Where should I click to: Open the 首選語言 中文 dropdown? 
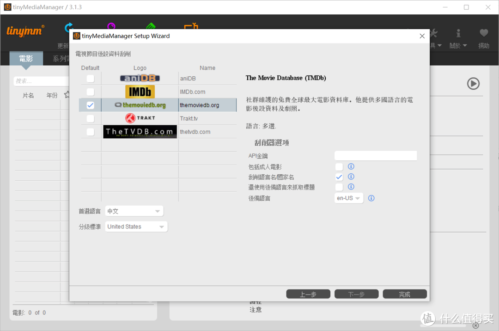(134, 211)
